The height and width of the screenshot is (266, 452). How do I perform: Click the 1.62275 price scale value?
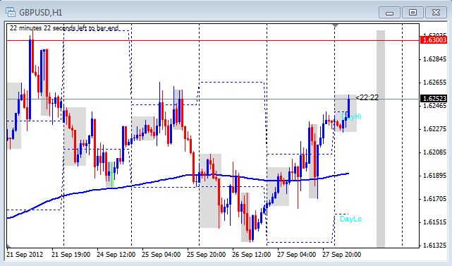[x=434, y=129]
